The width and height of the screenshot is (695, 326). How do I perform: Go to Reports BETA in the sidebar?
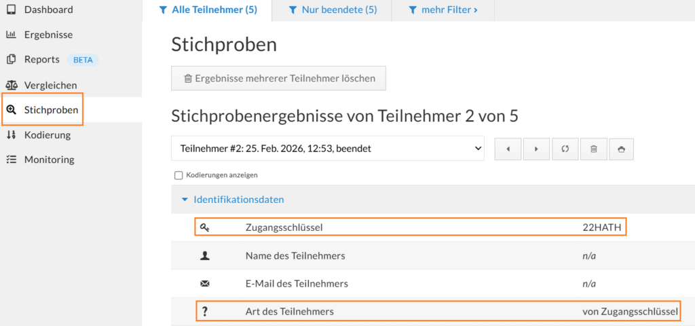pos(42,59)
